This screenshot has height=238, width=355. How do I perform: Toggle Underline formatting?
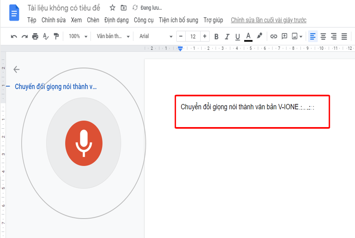(237, 37)
